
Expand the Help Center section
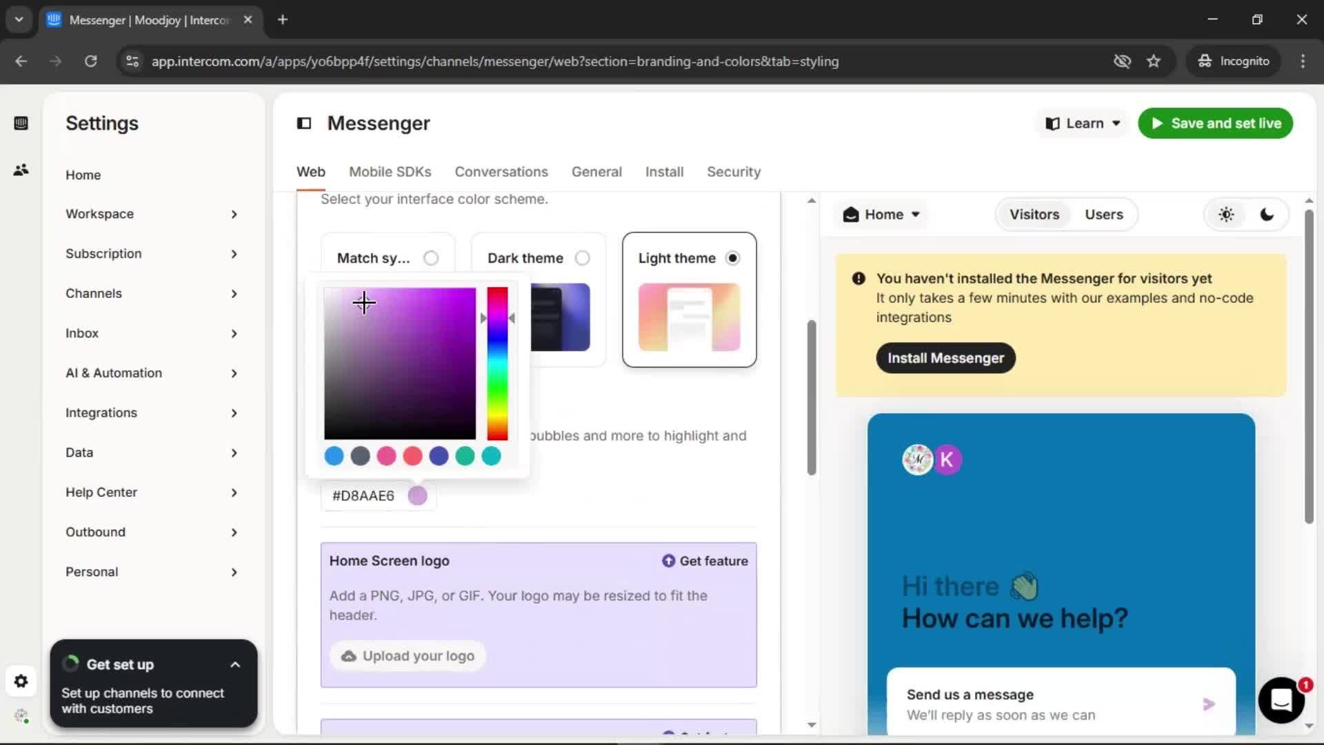(x=152, y=493)
